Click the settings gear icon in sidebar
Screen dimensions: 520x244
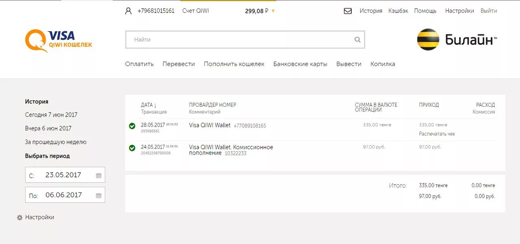tap(19, 218)
